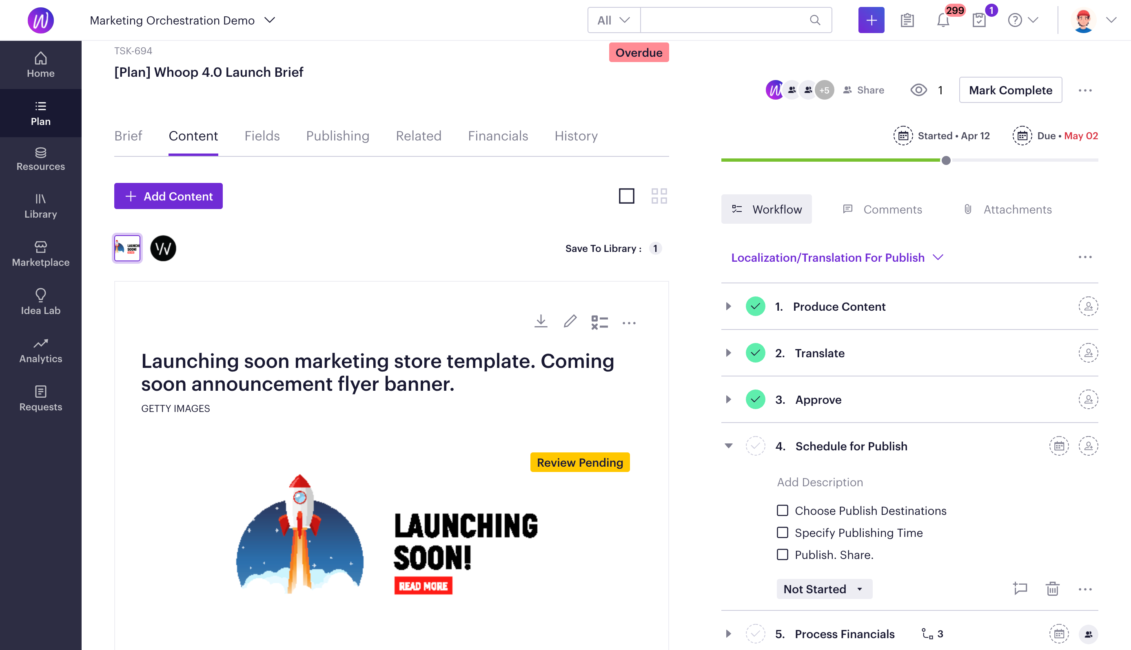This screenshot has height=650, width=1131.
Task: Check Specify Publishing Time checkbox
Action: [782, 532]
